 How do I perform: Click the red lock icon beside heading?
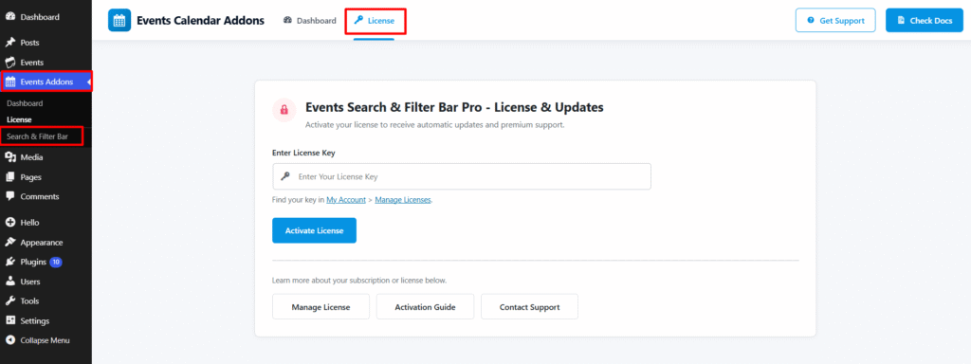(x=284, y=110)
